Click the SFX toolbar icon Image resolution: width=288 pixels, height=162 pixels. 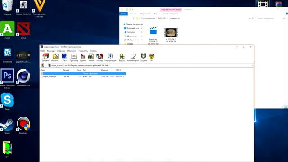[152, 57]
